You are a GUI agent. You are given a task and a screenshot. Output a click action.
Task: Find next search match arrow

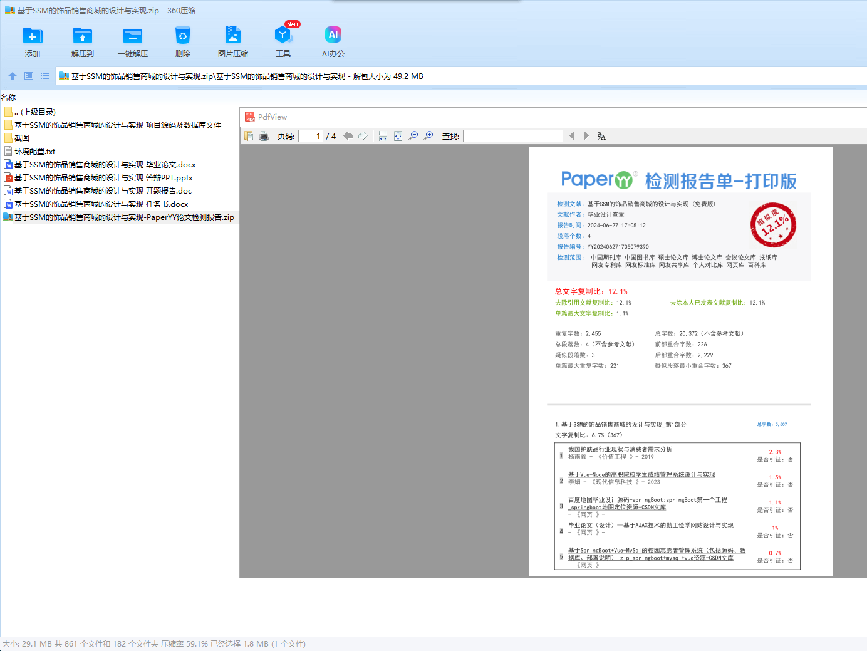586,136
